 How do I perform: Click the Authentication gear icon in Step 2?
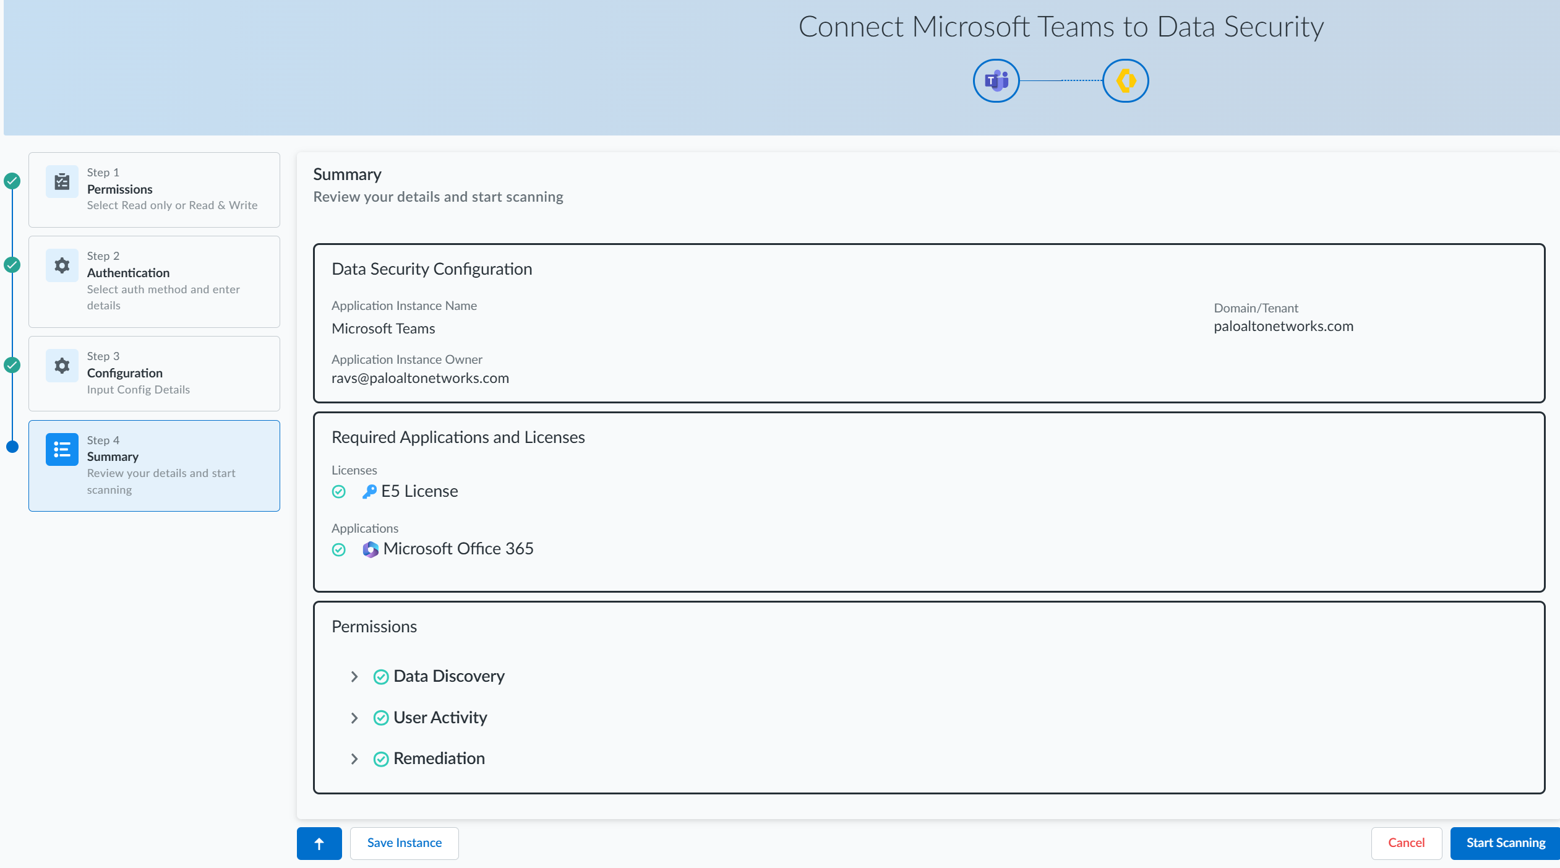pos(62,265)
